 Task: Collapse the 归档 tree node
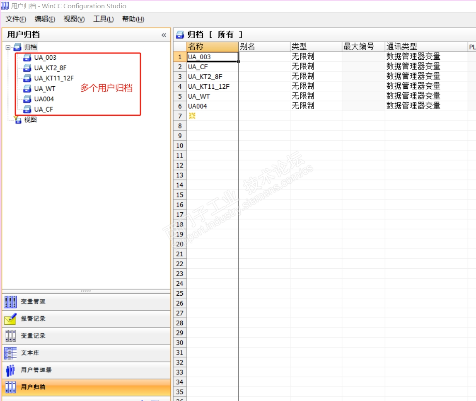tap(8, 47)
